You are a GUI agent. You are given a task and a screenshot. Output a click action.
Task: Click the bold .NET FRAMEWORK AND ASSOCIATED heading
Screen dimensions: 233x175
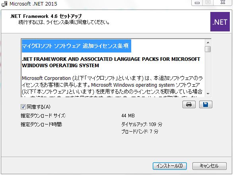[x=111, y=62]
